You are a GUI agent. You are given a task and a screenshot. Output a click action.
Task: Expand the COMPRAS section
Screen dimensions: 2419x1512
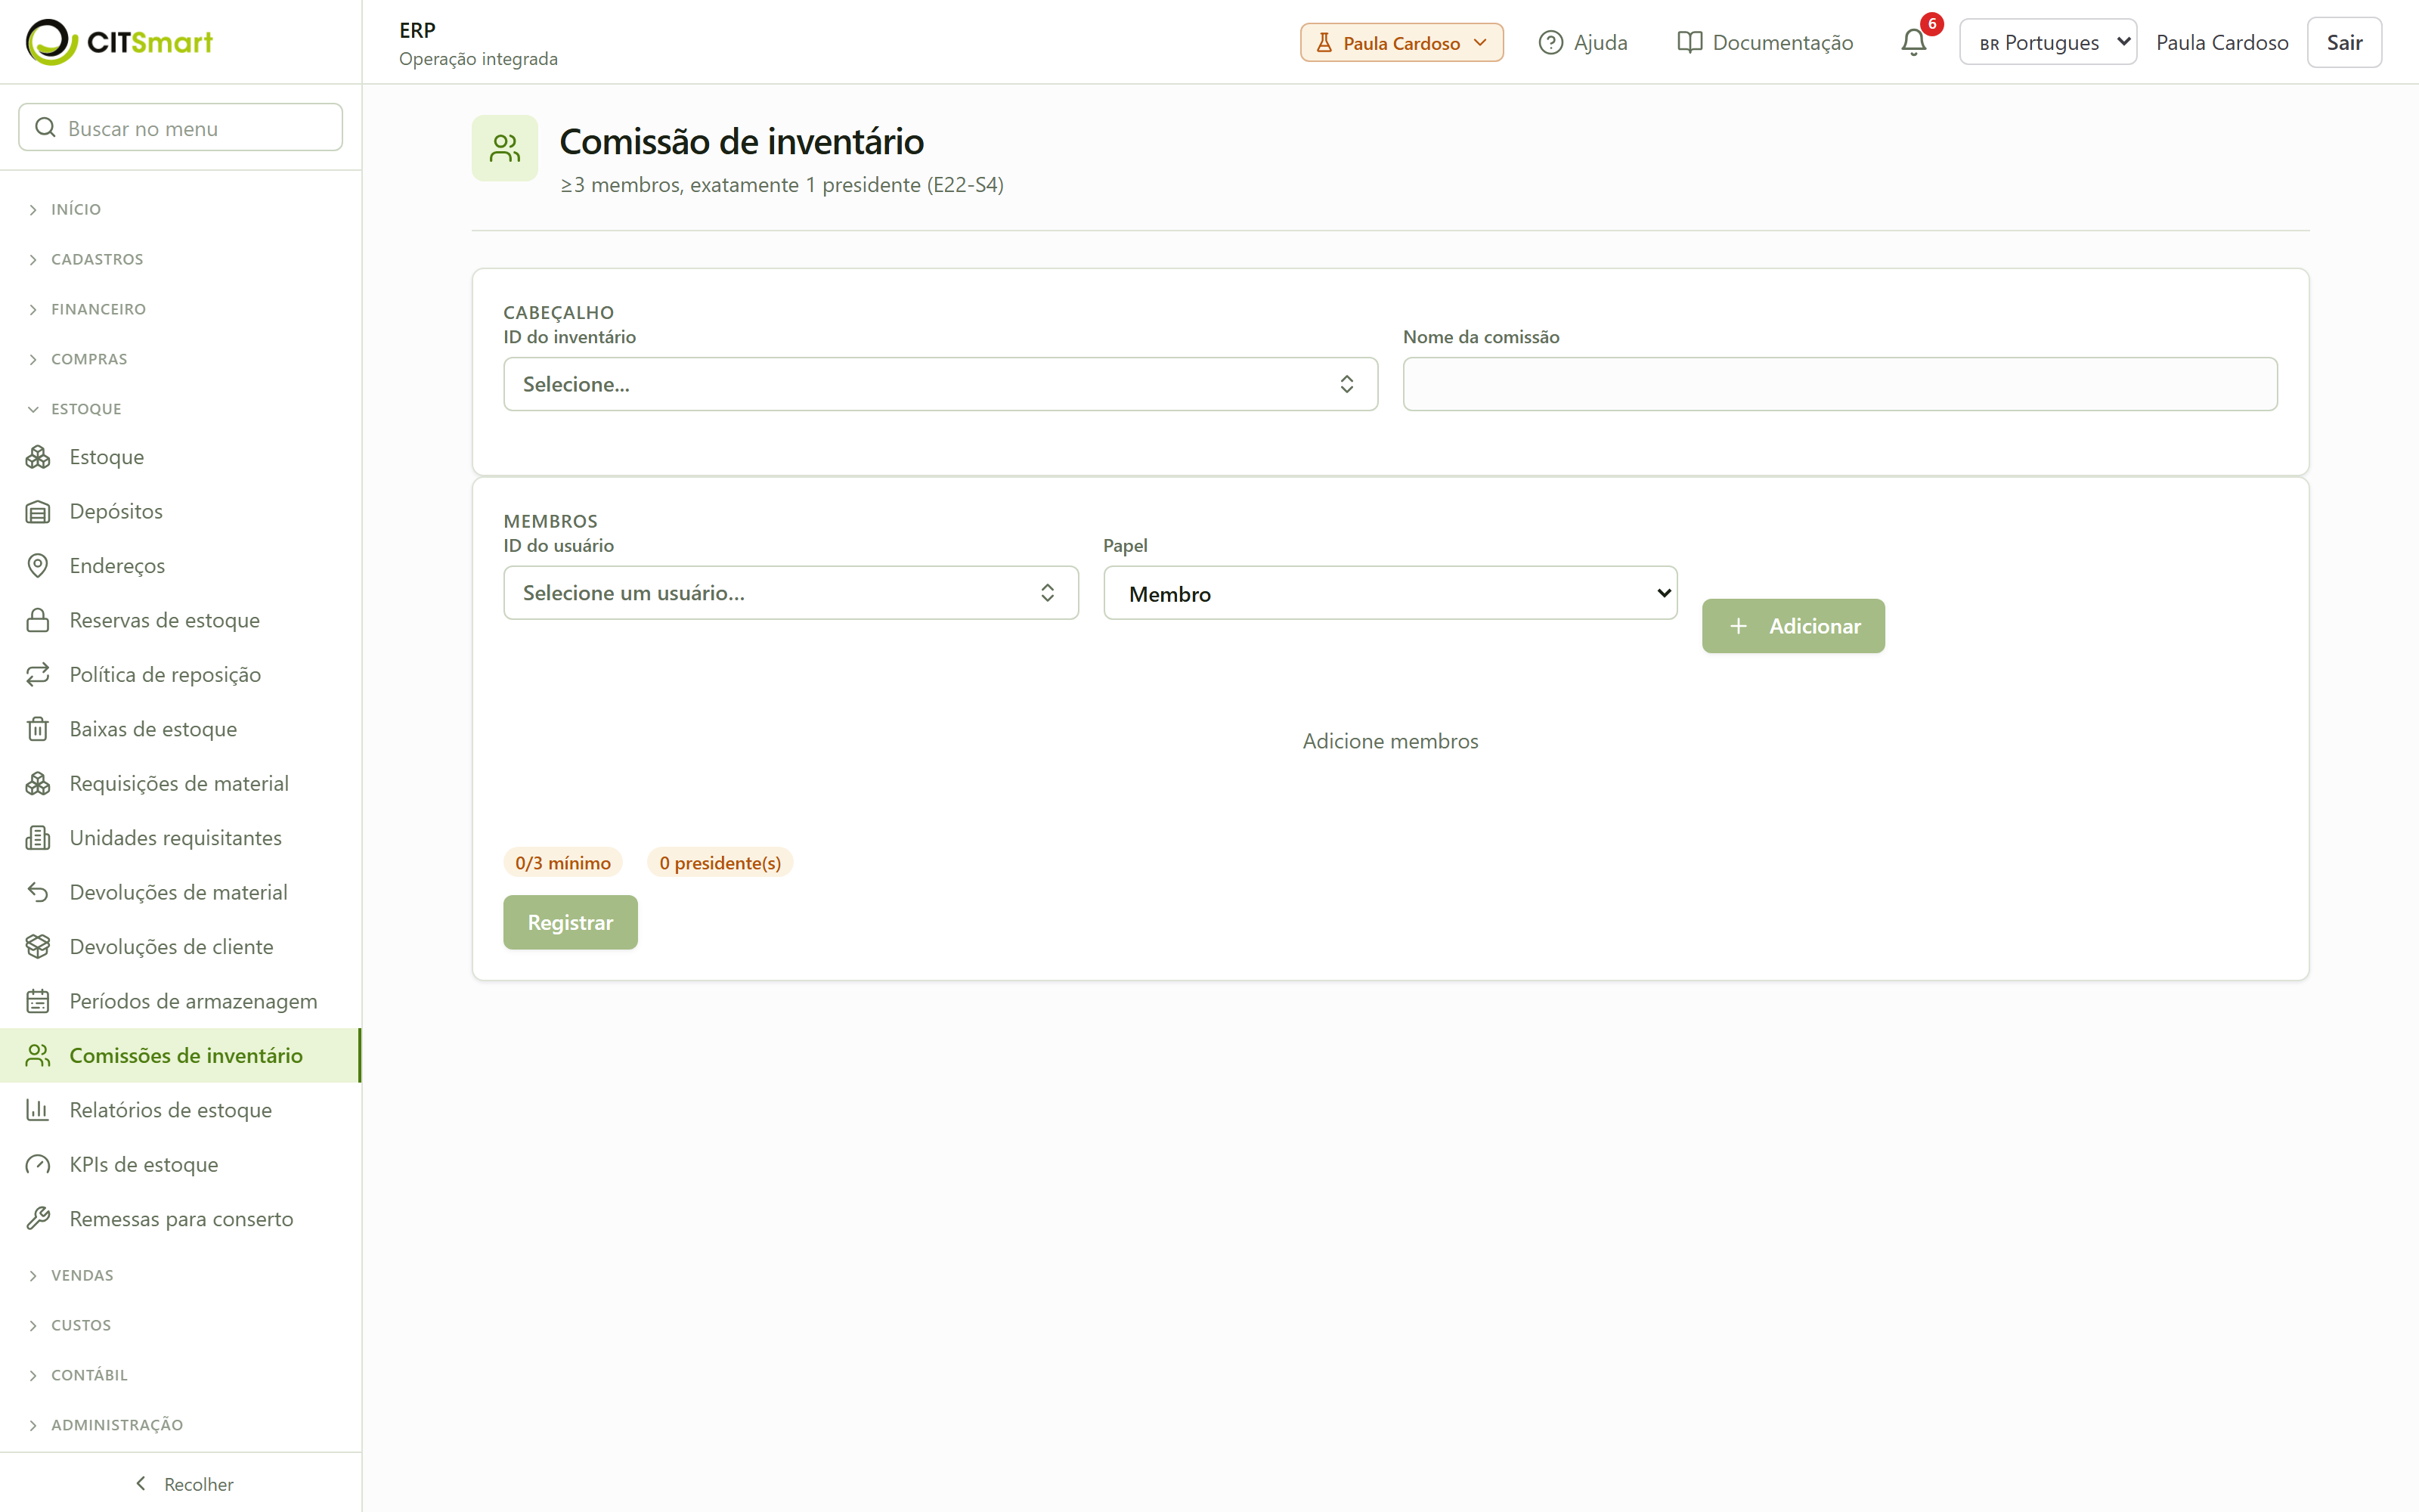(x=77, y=359)
